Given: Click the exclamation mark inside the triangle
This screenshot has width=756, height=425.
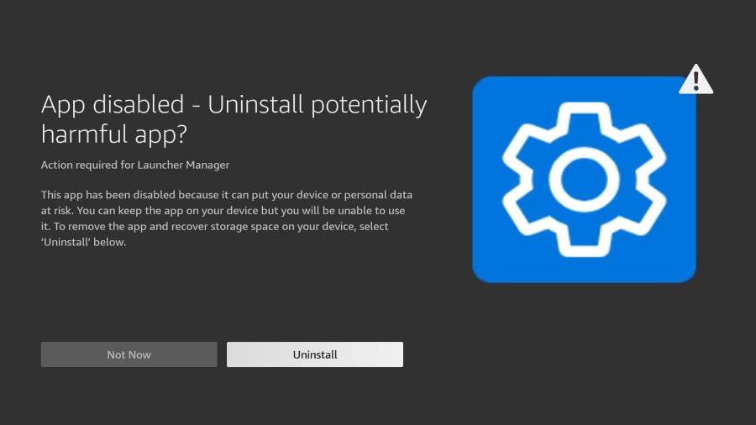Looking at the screenshot, I should click(x=696, y=82).
